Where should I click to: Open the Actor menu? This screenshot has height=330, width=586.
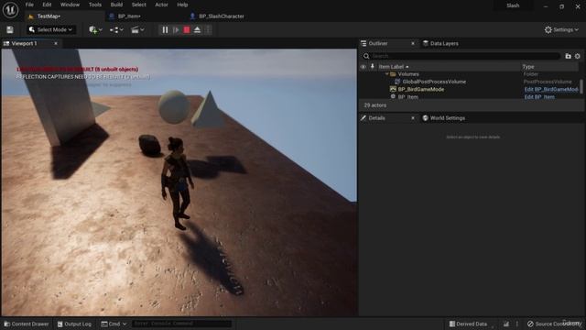pos(161,5)
